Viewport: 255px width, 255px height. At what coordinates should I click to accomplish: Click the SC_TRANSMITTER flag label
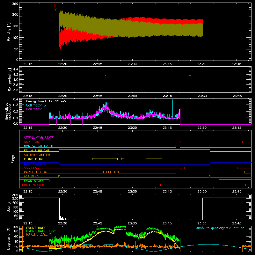[x=37, y=155]
